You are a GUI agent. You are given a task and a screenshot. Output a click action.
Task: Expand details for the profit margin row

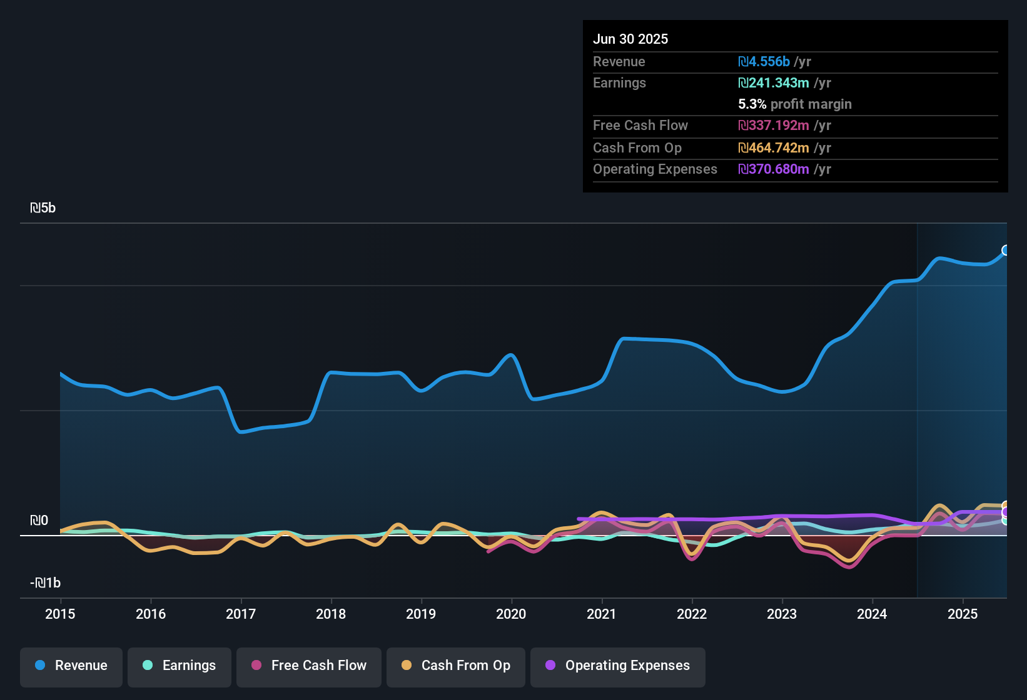point(795,104)
